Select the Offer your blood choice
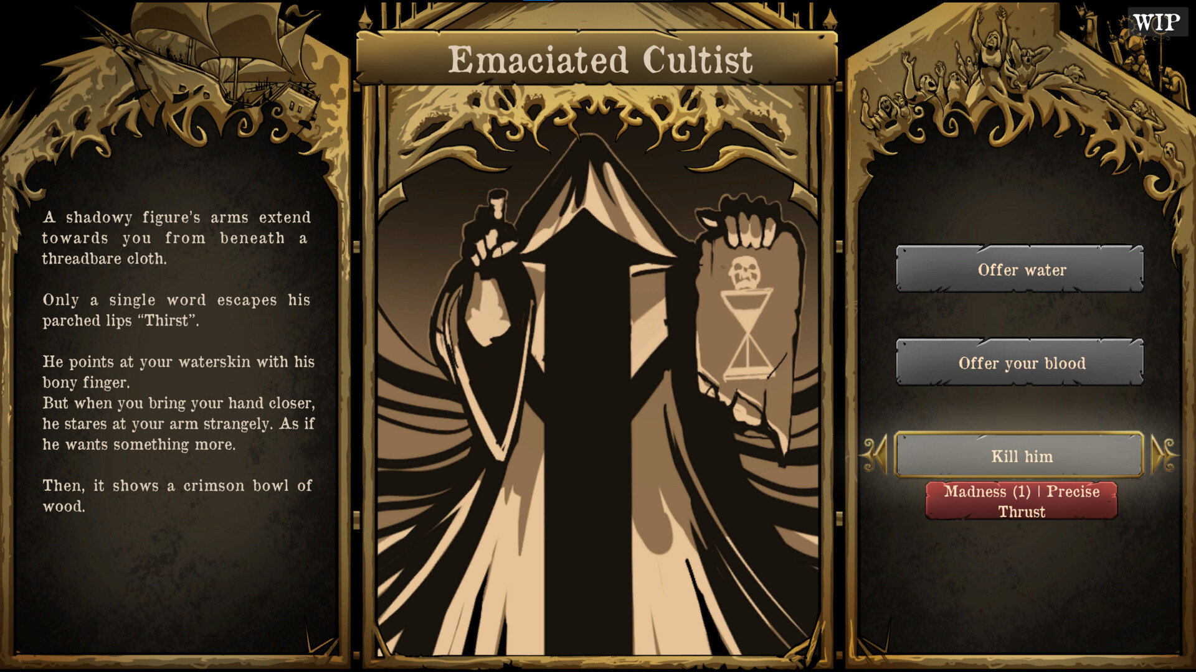 coord(1020,362)
